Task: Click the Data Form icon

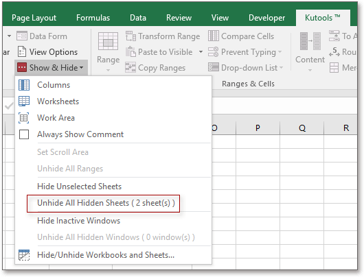Action: tap(22, 36)
